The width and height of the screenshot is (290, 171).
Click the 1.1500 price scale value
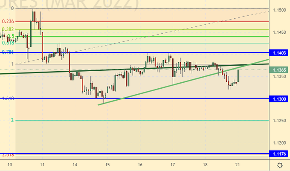click(x=279, y=10)
